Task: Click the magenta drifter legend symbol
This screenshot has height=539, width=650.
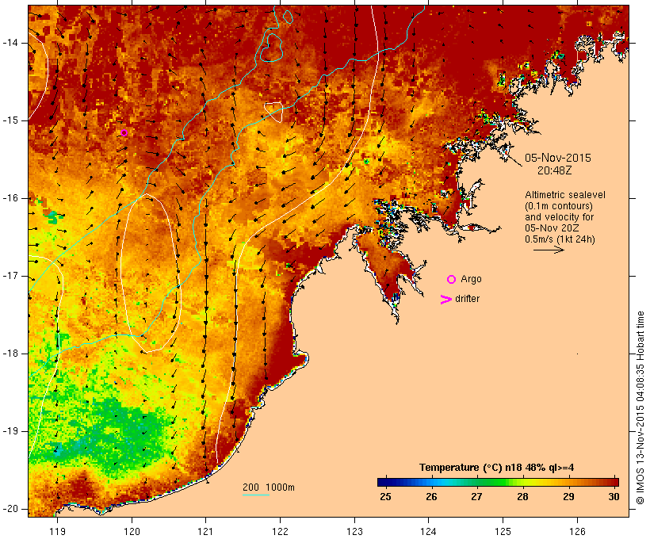Action: click(x=445, y=300)
